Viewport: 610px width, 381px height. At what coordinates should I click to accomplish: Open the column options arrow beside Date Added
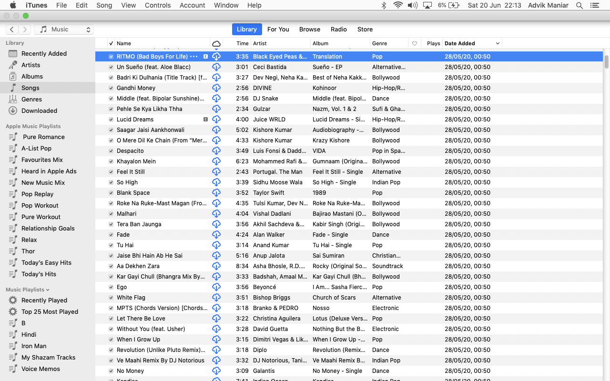pyautogui.click(x=498, y=43)
